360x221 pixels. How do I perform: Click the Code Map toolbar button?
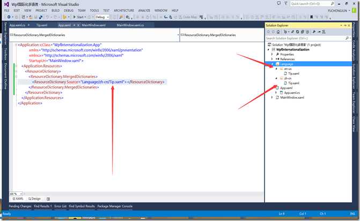(x=187, y=17)
